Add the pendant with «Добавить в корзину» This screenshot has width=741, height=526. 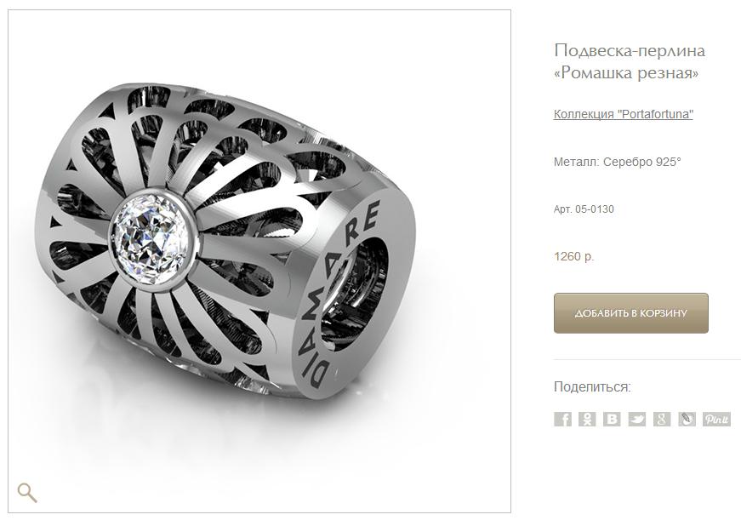[631, 313]
